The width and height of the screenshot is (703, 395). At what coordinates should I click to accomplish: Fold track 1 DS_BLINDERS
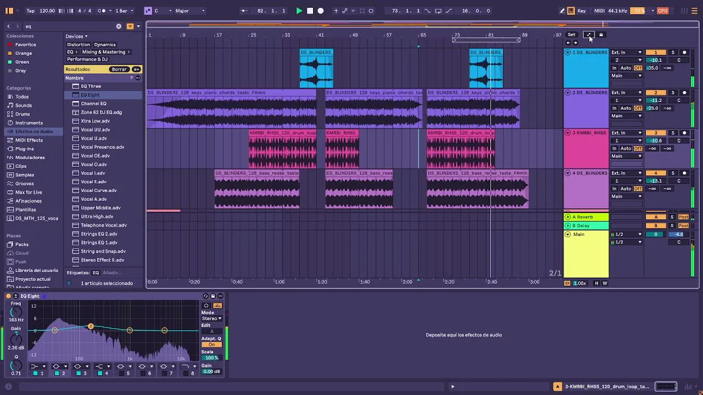568,52
